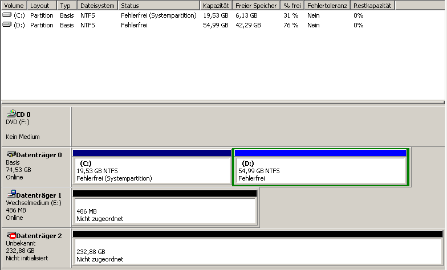Select the (C:) volume row label
The width and height of the screenshot is (447, 270).
(19, 15)
